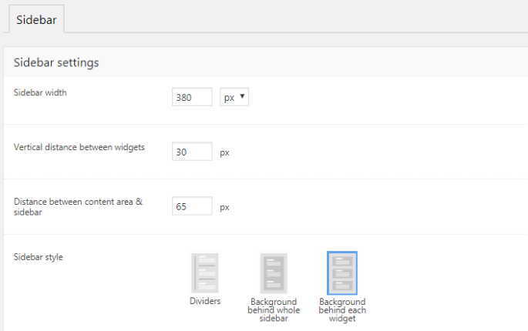Open the sidebar width px unit dropdown
The height and width of the screenshot is (331, 528).
tap(234, 97)
